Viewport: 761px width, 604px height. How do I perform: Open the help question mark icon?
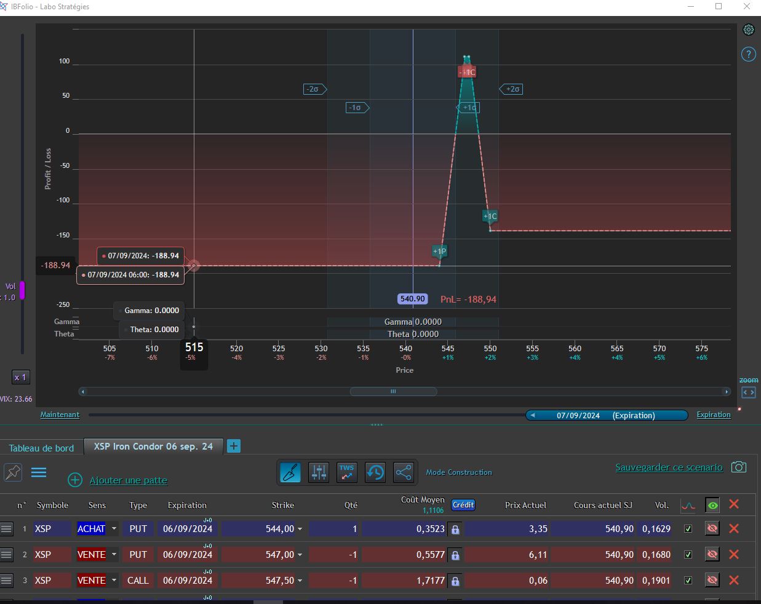pos(748,54)
